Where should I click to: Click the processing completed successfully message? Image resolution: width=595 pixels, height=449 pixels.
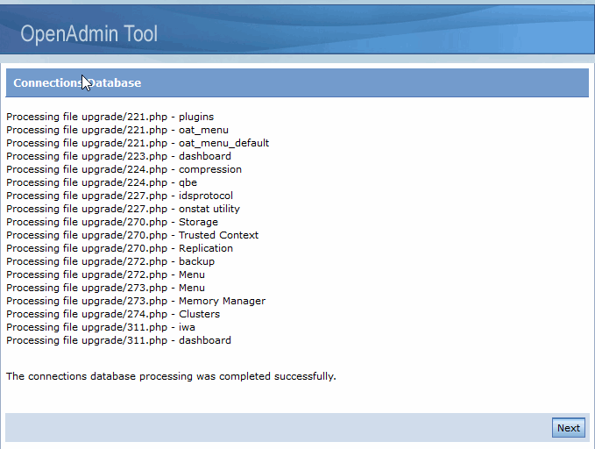(x=171, y=376)
